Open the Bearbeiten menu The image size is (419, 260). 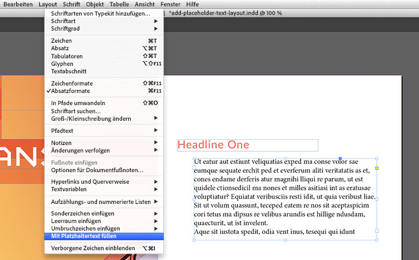pyautogui.click(x=18, y=4)
